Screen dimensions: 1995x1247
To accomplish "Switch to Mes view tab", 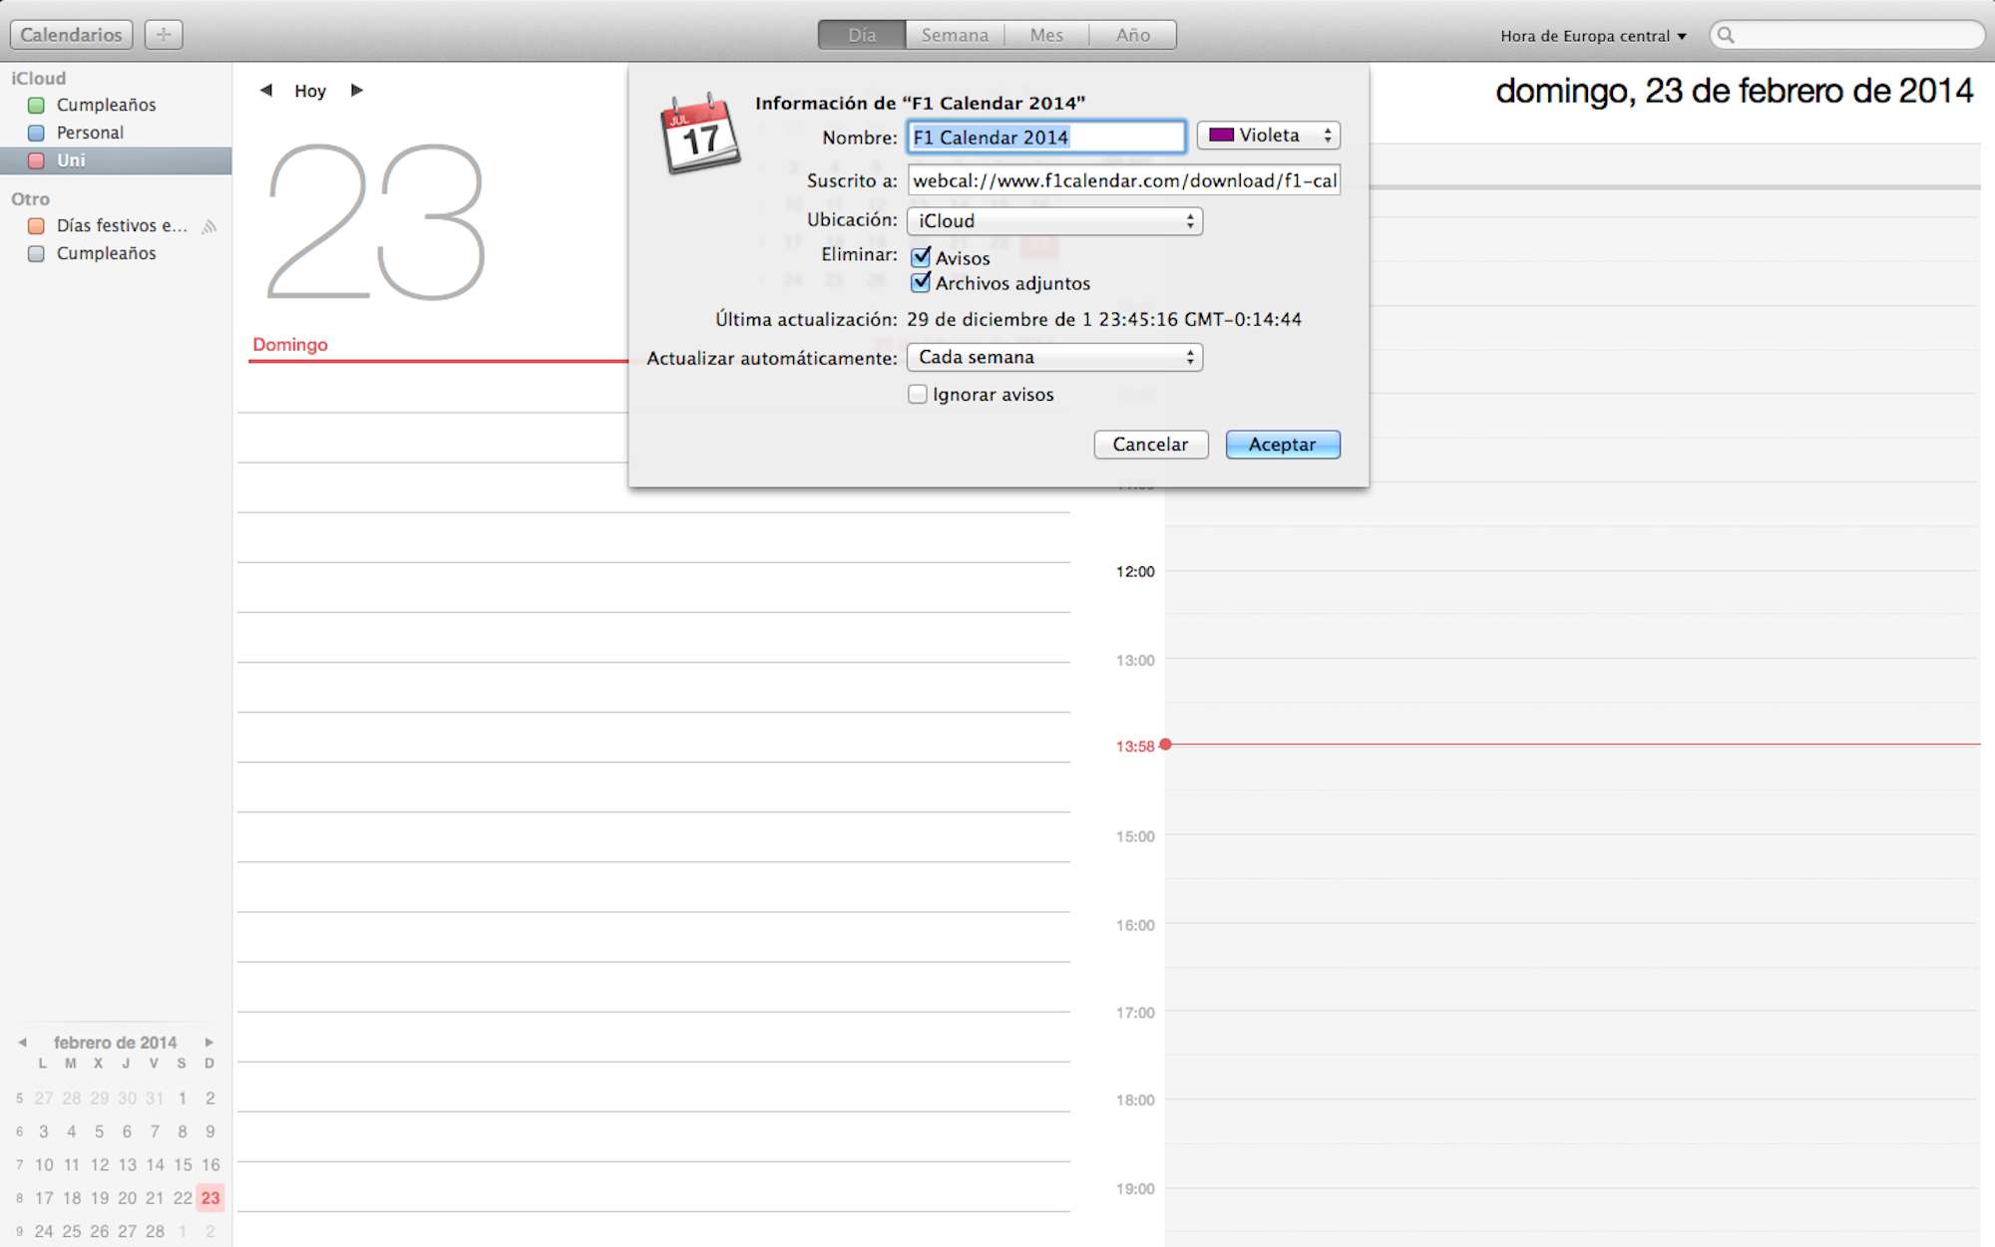I will (1046, 35).
